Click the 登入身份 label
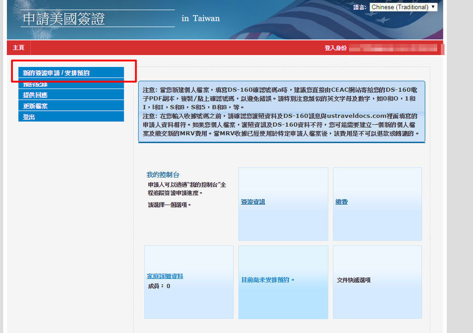Screen dimensions: 473x333 pos(335,48)
